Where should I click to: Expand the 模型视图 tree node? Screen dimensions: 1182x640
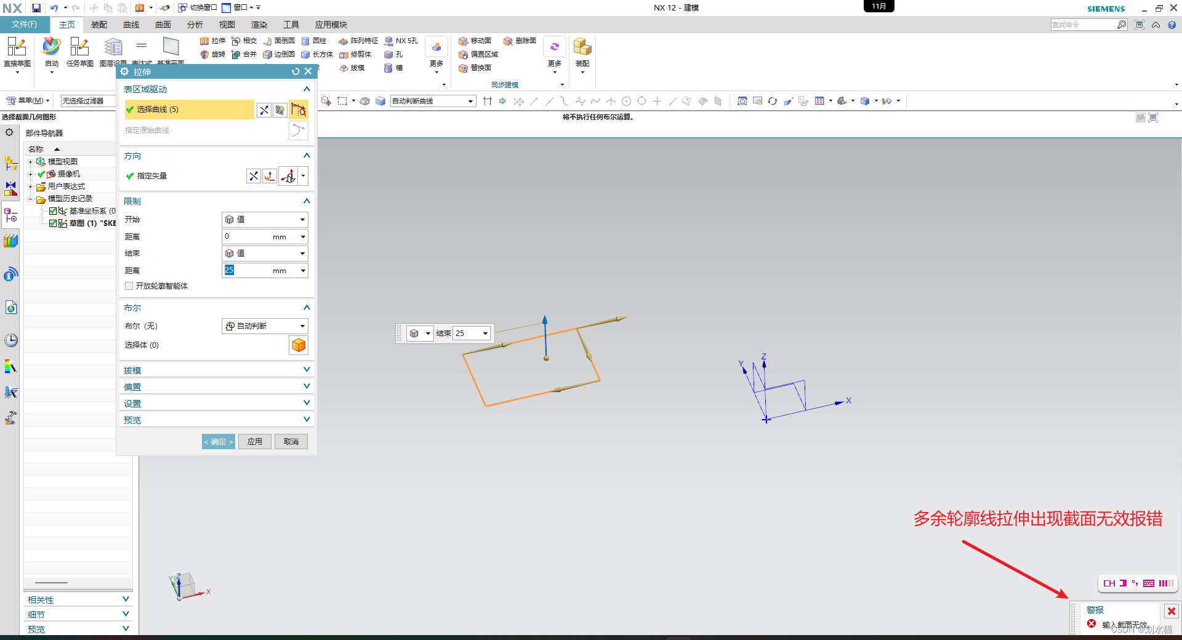(30, 162)
